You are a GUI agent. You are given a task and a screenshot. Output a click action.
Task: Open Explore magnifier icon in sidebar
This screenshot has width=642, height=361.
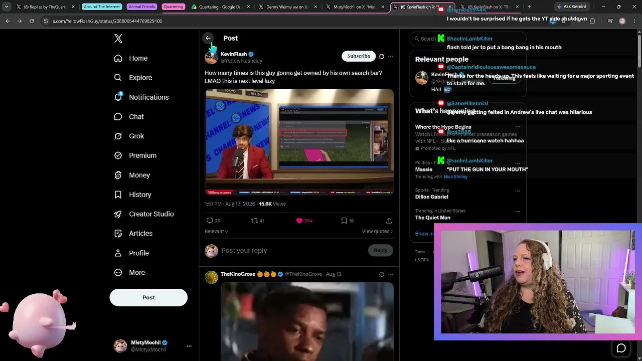pos(118,78)
